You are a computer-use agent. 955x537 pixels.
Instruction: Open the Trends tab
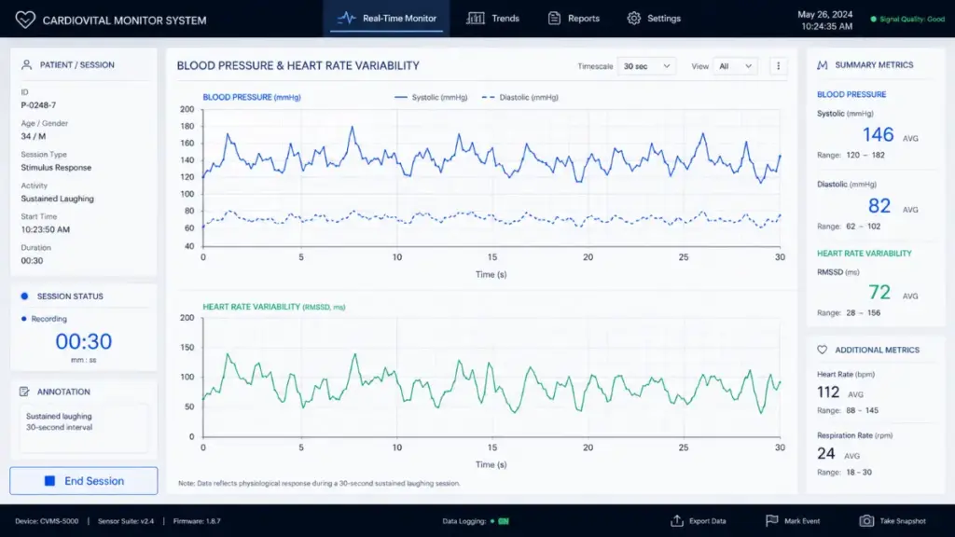492,19
